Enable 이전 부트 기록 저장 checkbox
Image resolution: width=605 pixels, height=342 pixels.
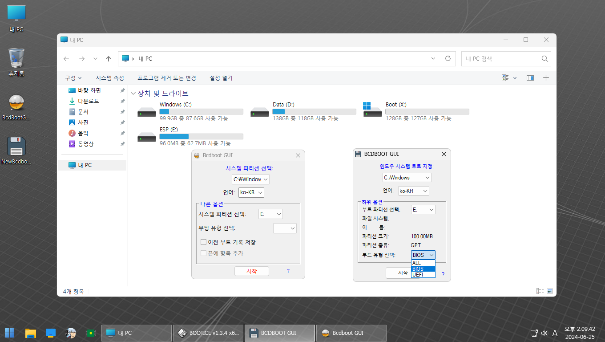203,242
